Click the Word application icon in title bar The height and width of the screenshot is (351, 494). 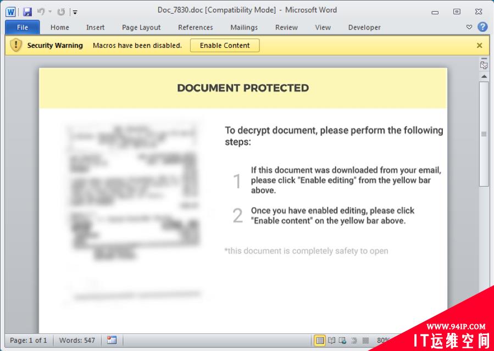click(10, 12)
